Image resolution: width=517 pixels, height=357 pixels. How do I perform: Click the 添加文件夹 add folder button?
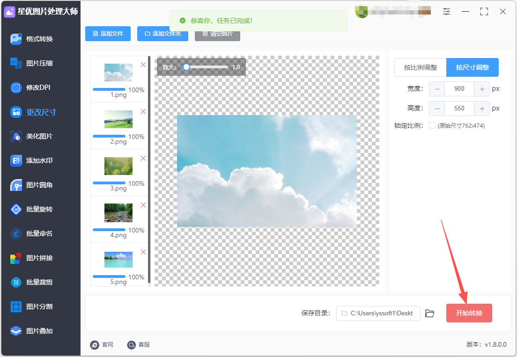coord(162,34)
